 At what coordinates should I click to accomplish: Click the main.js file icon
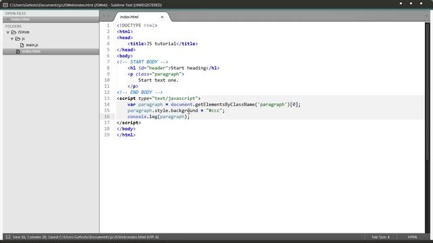point(22,45)
